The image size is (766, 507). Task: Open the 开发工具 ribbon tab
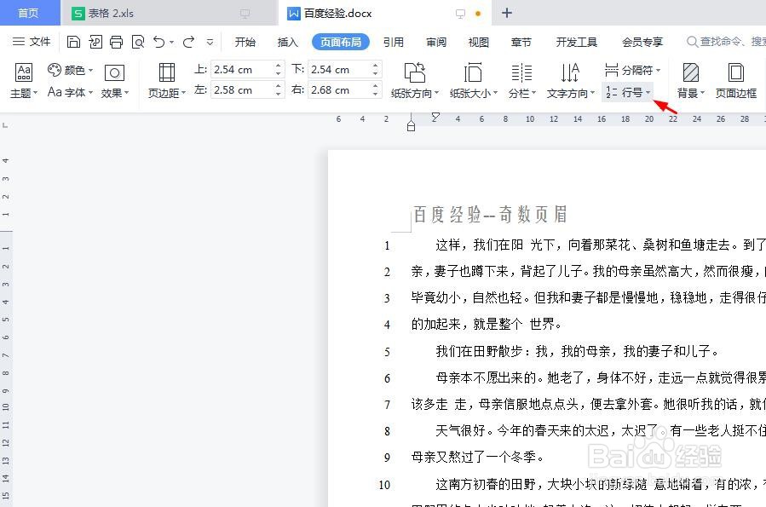click(x=577, y=42)
